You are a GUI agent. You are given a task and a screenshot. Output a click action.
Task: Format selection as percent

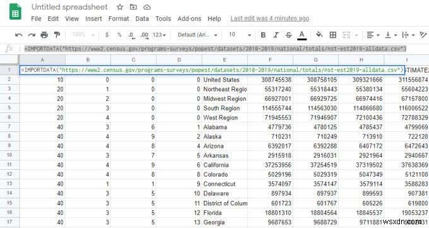119,35
